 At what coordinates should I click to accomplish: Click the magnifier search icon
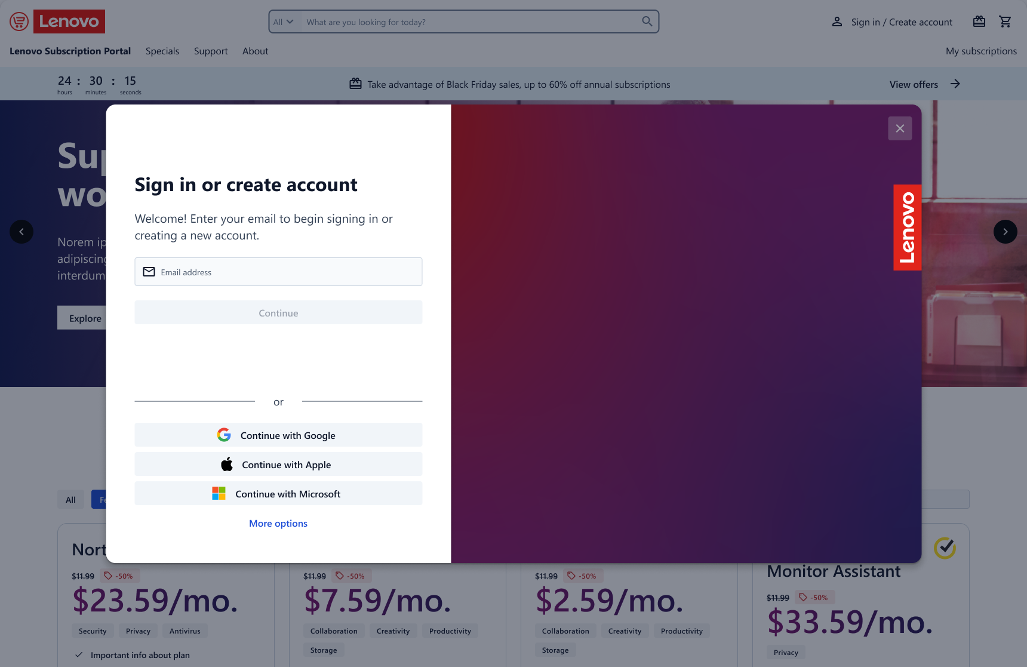point(647,21)
